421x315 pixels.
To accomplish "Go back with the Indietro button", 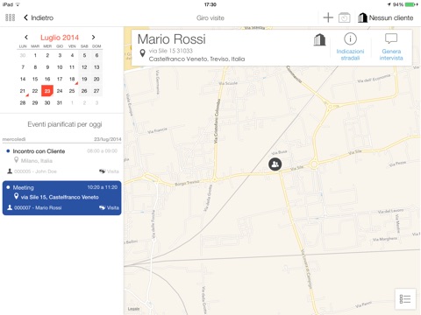I will point(39,17).
